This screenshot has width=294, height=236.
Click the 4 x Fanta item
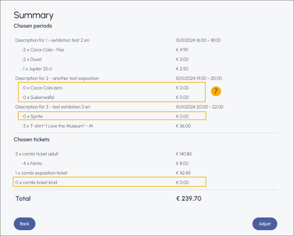[x=31, y=164]
